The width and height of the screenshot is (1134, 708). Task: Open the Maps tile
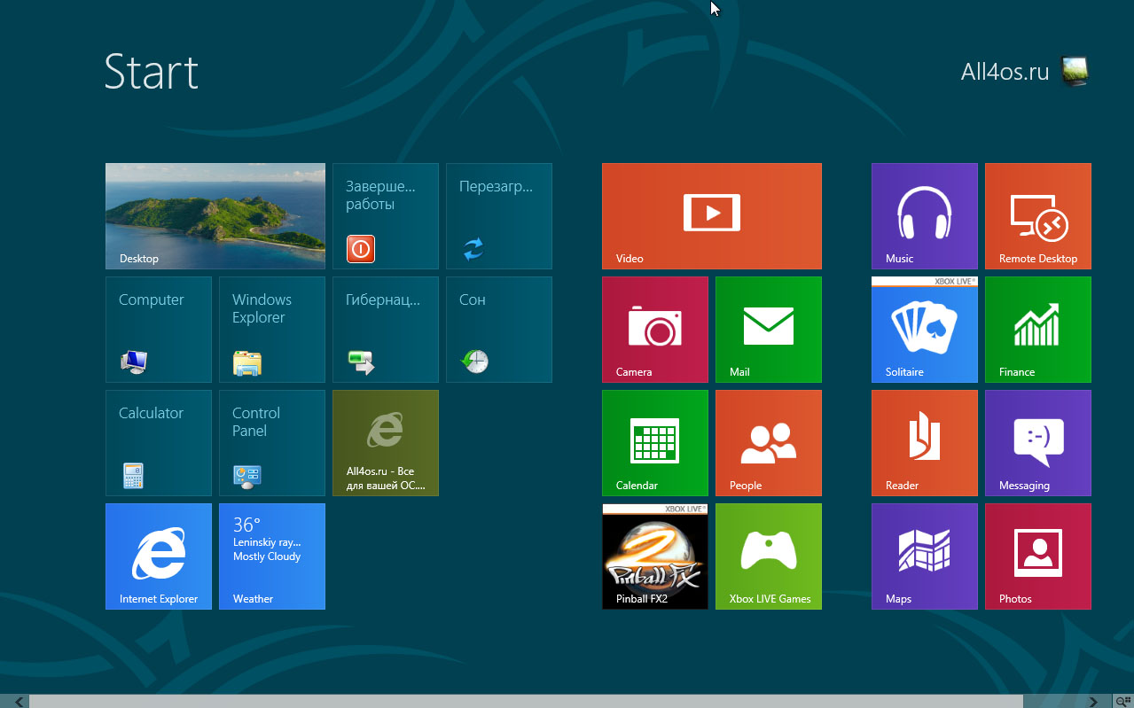click(925, 556)
